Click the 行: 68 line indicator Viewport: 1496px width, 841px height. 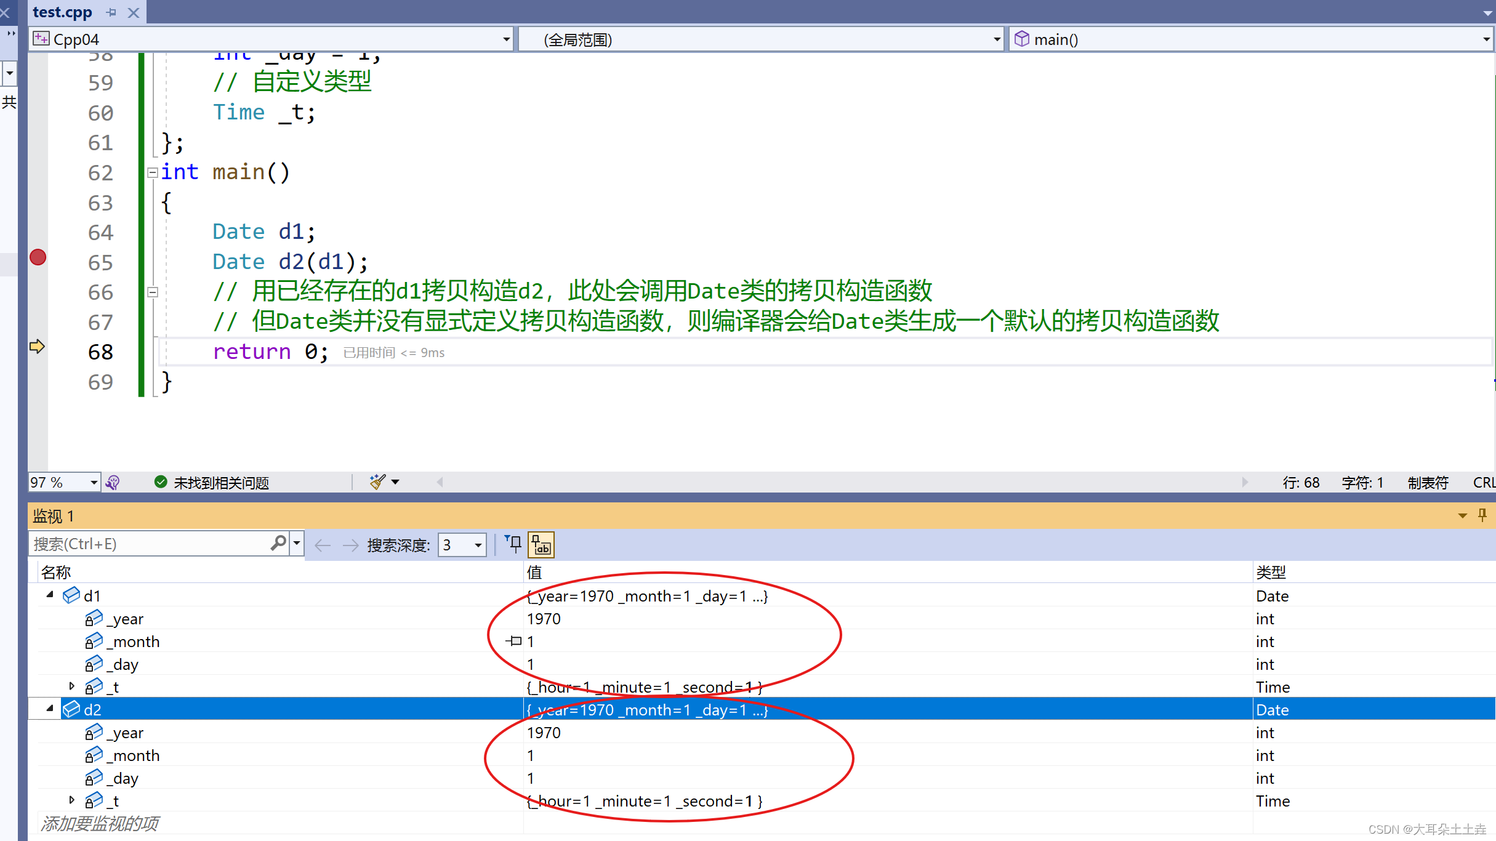(1301, 482)
